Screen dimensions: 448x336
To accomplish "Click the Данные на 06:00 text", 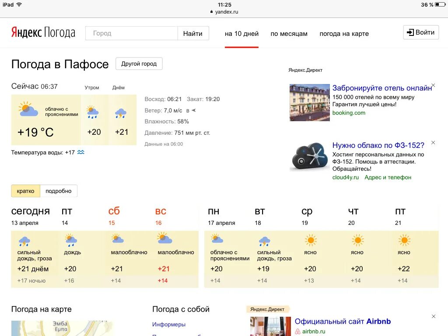I will [x=164, y=144].
